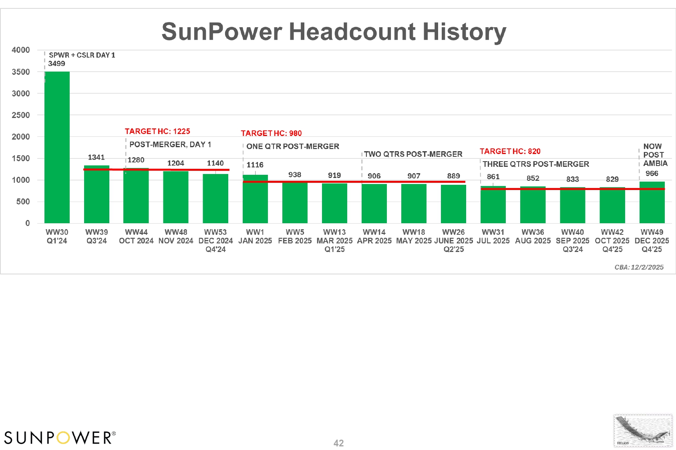
Task: Click the SPWR + CSLR DAY 1 annotation
Action: (82, 55)
